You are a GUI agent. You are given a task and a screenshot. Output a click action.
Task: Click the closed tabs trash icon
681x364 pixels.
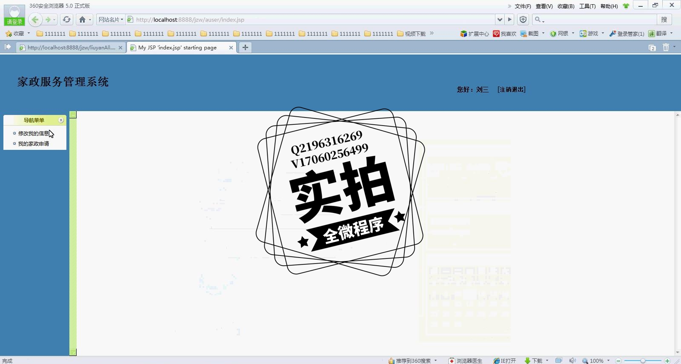click(x=666, y=48)
